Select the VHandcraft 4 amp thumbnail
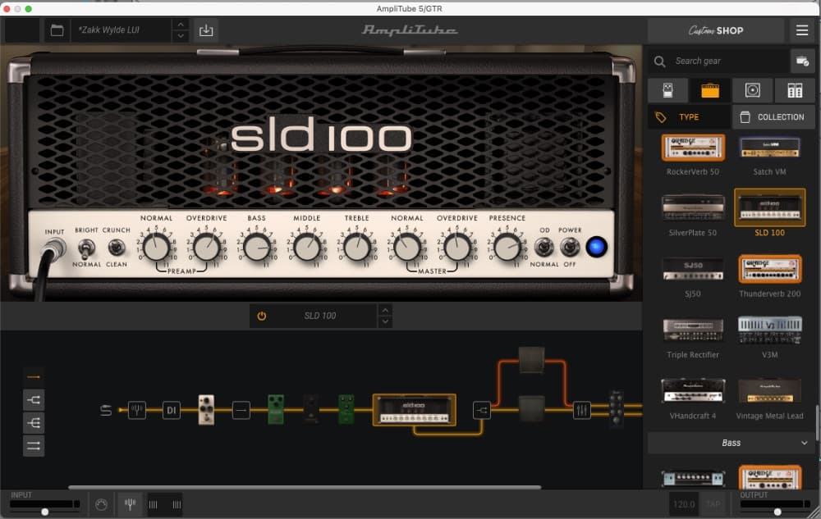821x519 pixels. 693,391
